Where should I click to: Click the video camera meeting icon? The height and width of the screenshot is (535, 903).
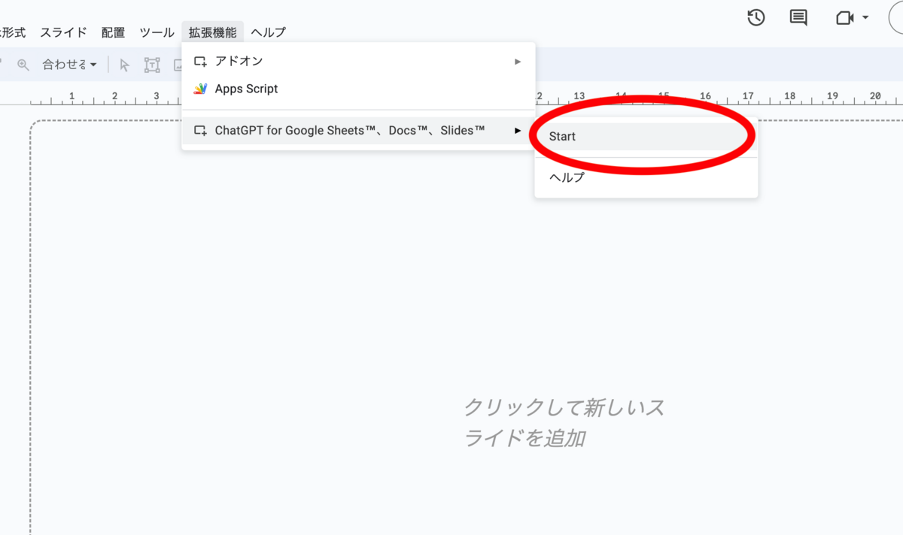point(844,17)
